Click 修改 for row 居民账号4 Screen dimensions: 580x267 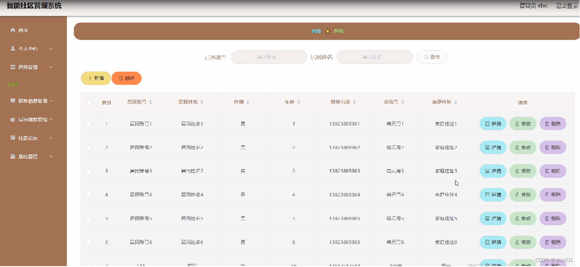[523, 195]
